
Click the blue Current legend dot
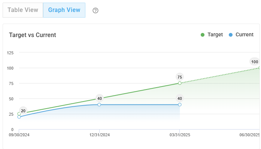click(x=231, y=35)
